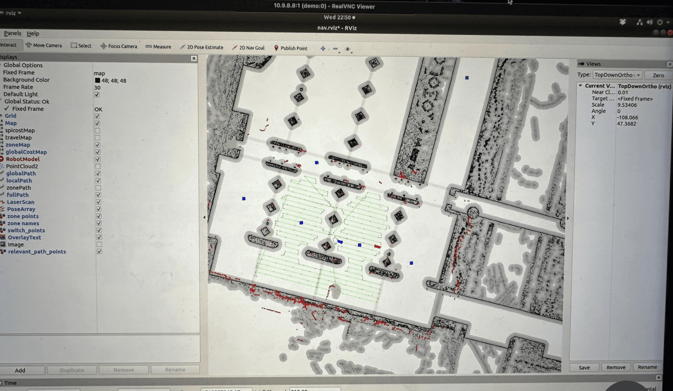Click the Background Color black swatch

pyautogui.click(x=97, y=80)
